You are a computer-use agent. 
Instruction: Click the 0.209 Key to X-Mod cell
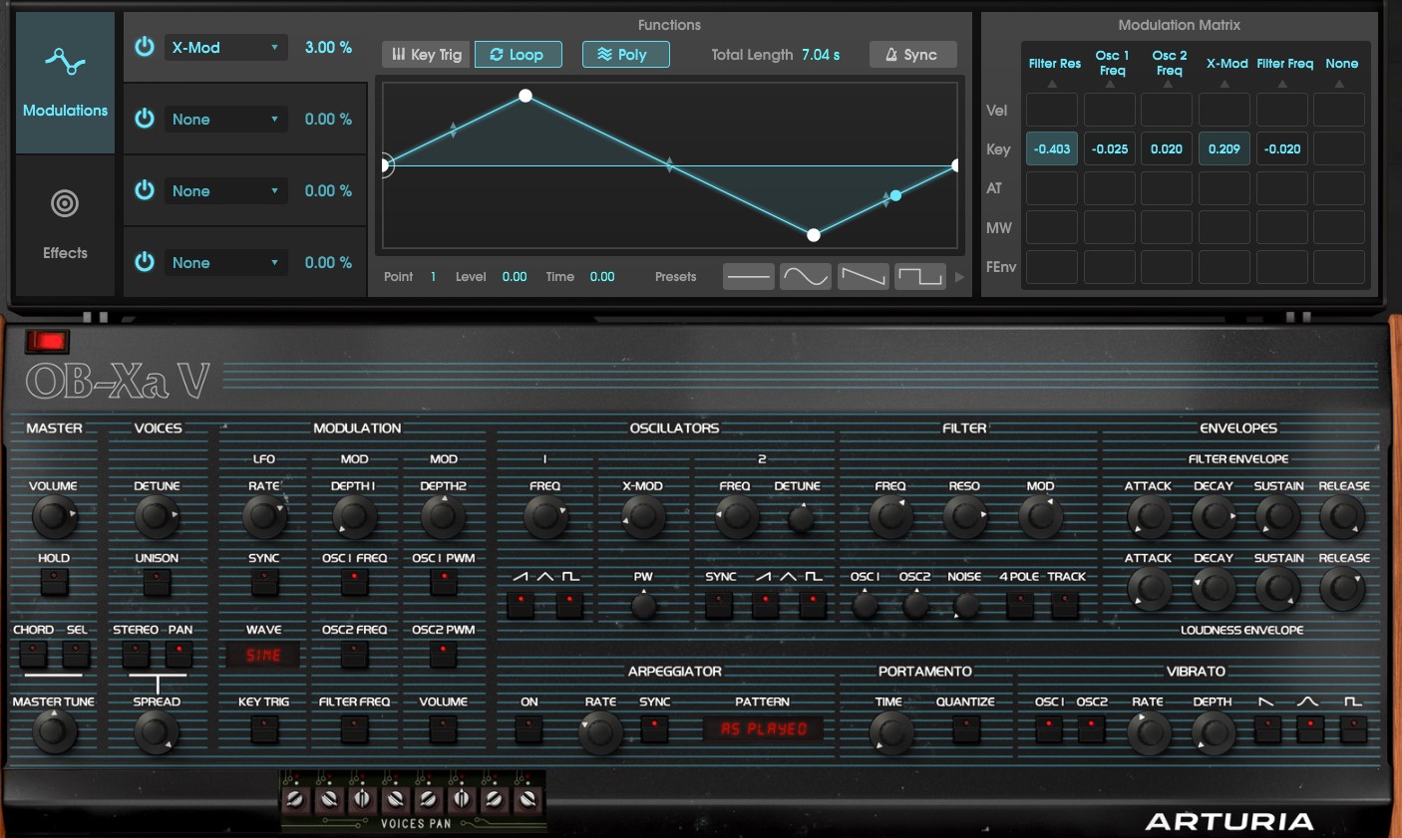(1225, 148)
